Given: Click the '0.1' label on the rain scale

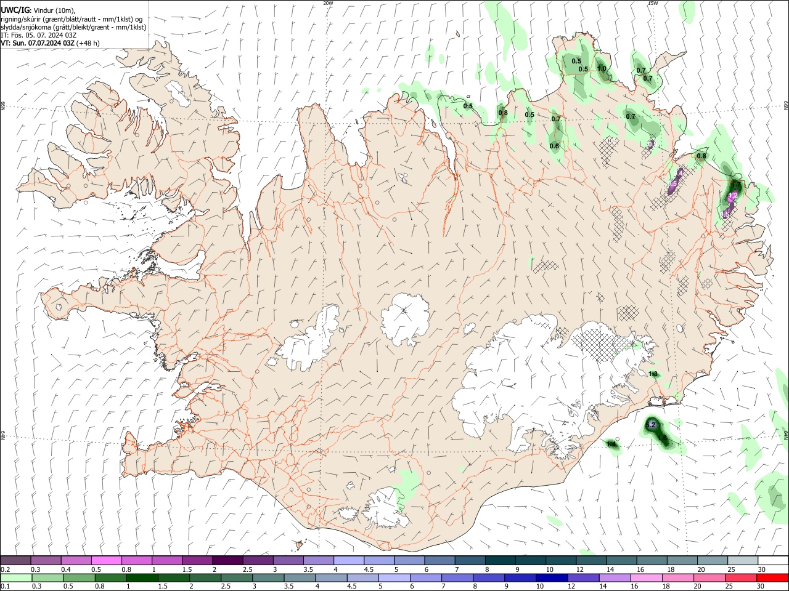Looking at the screenshot, I should click(x=6, y=587).
